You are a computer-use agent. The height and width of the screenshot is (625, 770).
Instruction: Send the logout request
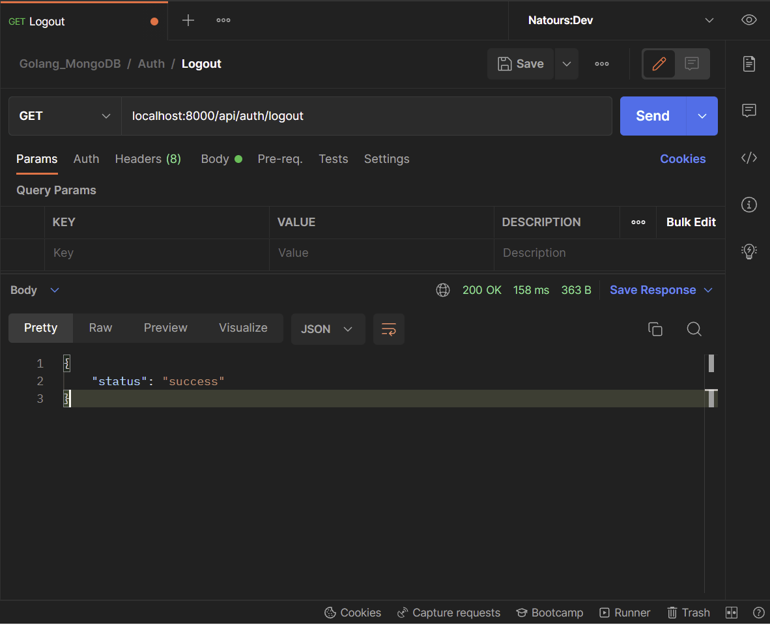[x=651, y=115]
